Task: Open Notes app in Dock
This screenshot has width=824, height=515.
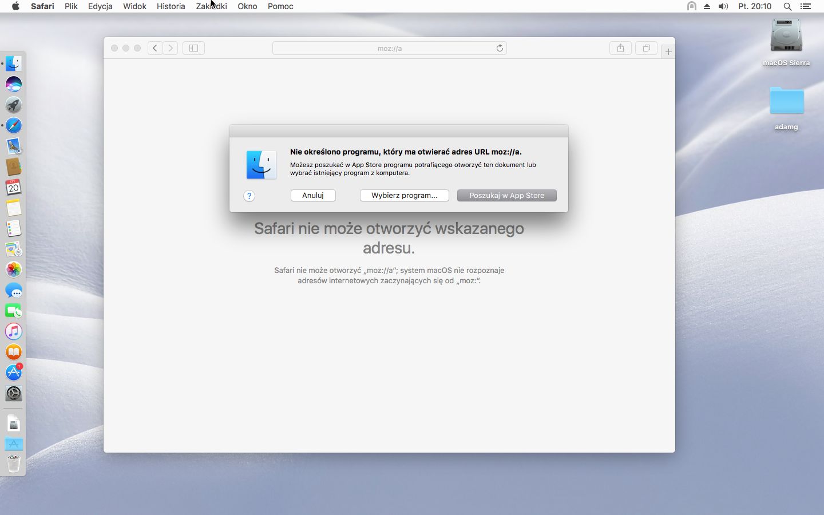Action: [14, 208]
